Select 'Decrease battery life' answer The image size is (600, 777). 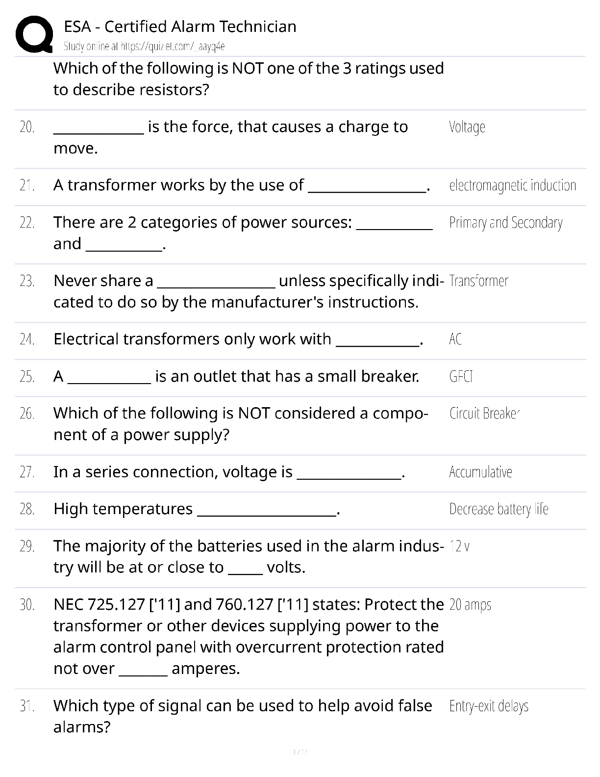point(499,509)
